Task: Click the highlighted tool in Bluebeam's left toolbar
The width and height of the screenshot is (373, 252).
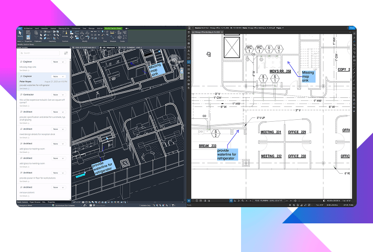Action: pyautogui.click(x=189, y=62)
